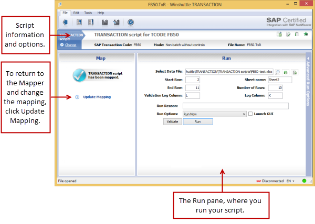Click 'Non-batch without controls' mode text
Viewport: 315px width, 224px height.
[x=185, y=45]
